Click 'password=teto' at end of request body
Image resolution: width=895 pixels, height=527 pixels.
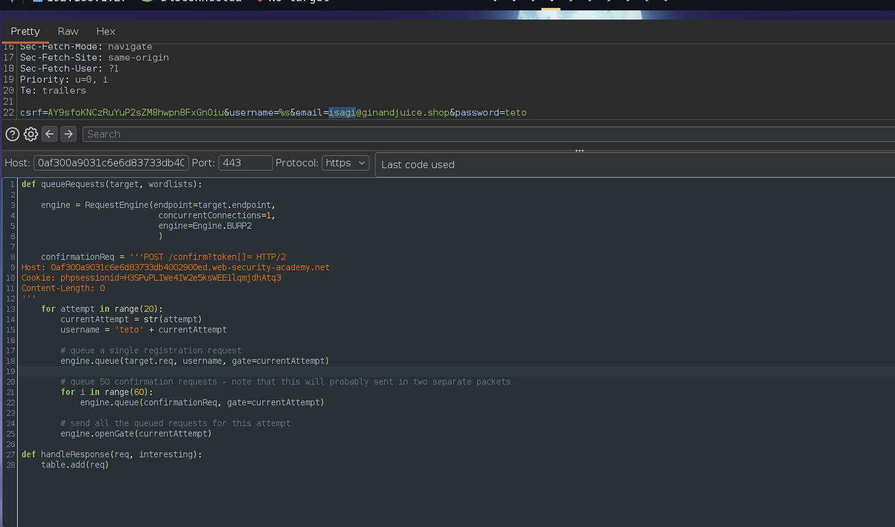click(491, 112)
